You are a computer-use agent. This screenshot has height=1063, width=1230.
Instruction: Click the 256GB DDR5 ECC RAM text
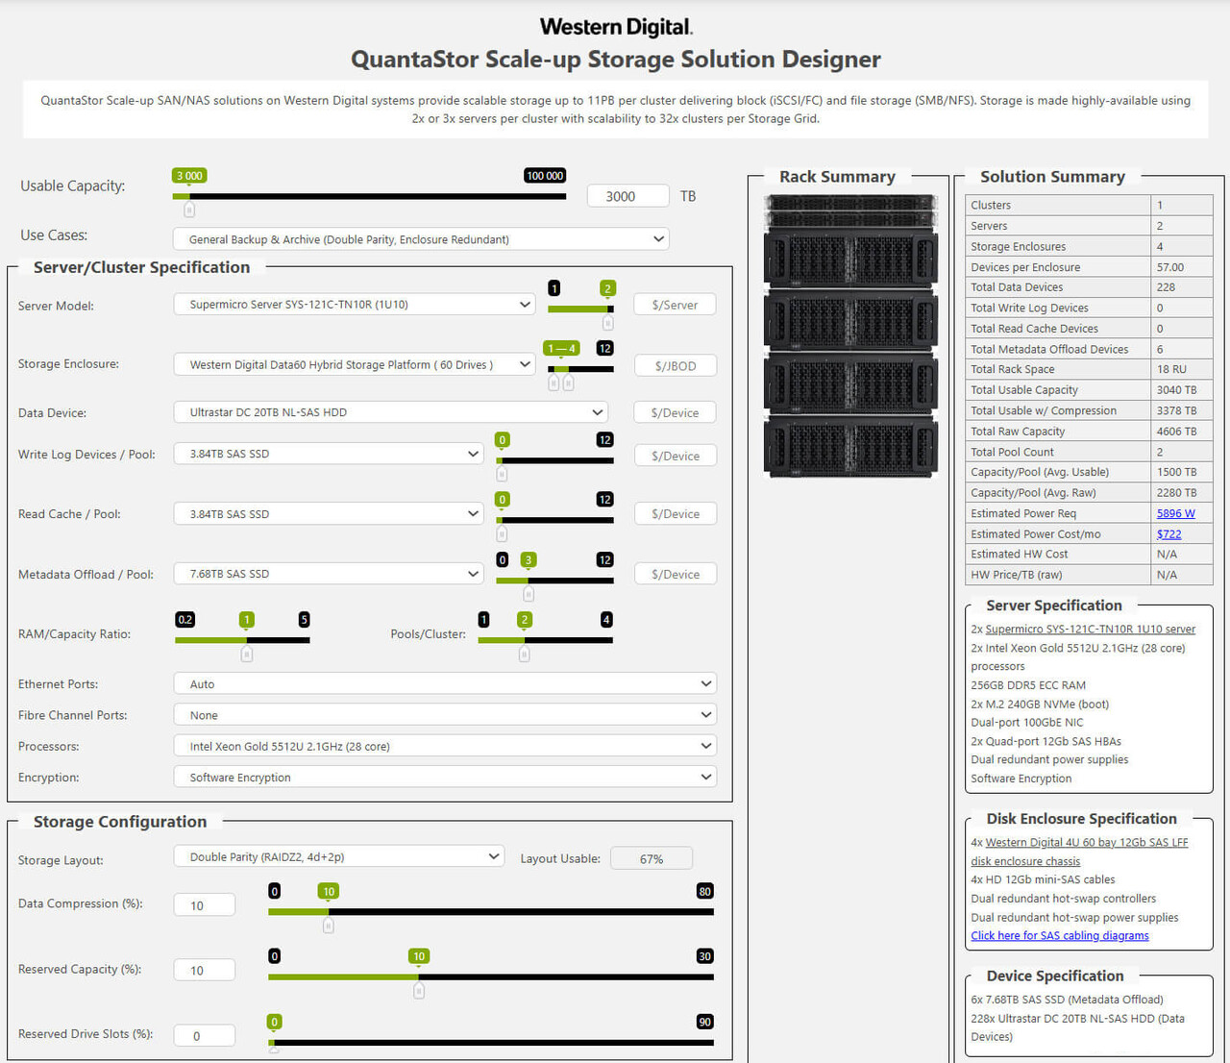(1028, 685)
